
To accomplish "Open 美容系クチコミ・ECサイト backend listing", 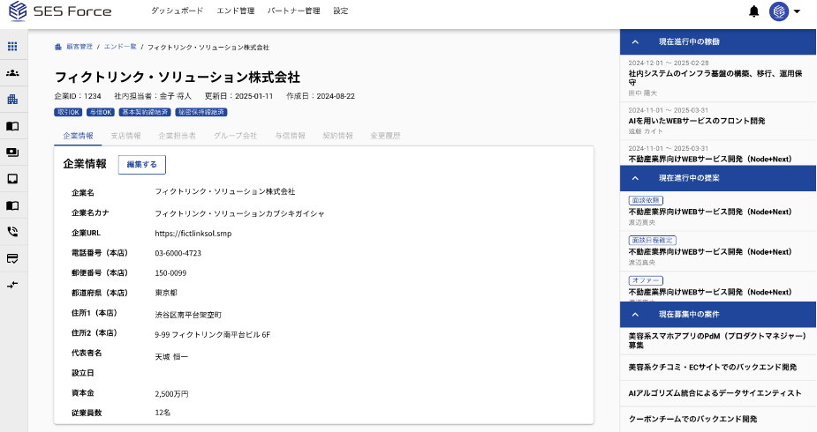I will [717, 367].
